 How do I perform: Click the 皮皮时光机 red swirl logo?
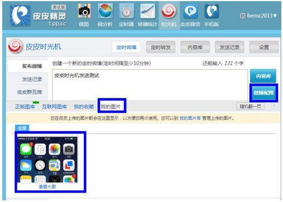(x=16, y=46)
